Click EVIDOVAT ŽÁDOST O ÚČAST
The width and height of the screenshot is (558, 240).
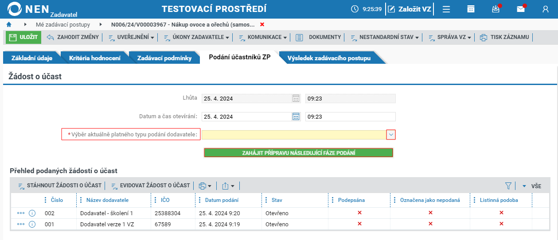[x=151, y=186]
